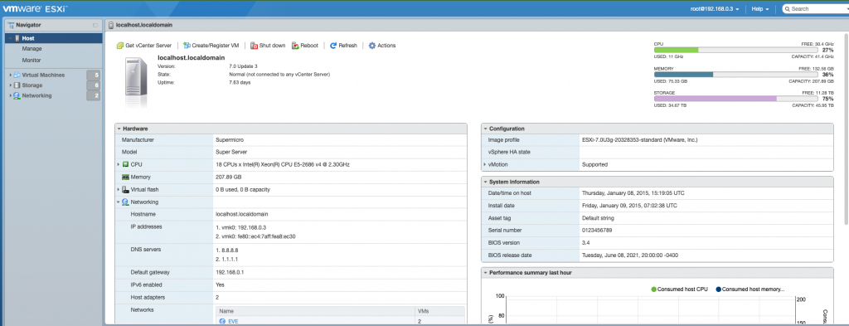Image resolution: width=849 pixels, height=326 pixels.
Task: Expand the CPU hardware row
Action: (118, 164)
